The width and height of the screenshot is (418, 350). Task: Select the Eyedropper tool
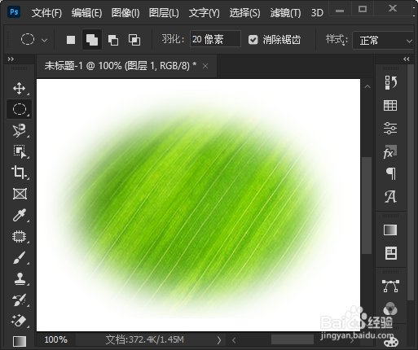pos(20,215)
